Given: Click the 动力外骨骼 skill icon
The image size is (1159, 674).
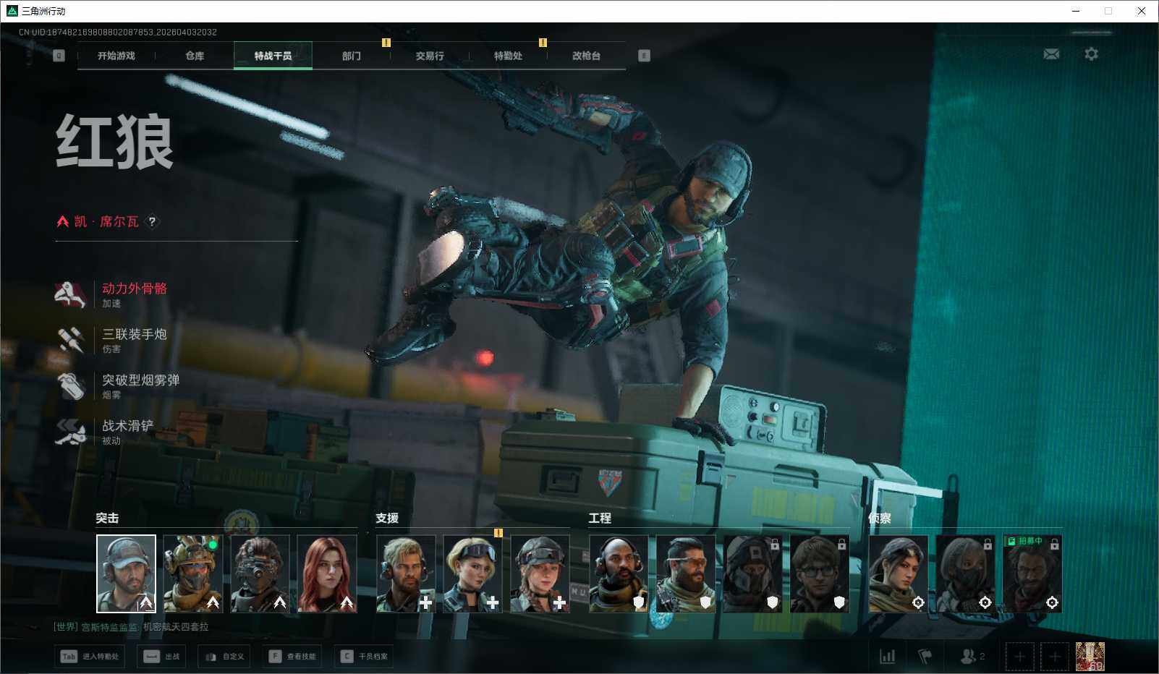Looking at the screenshot, I should (x=70, y=294).
